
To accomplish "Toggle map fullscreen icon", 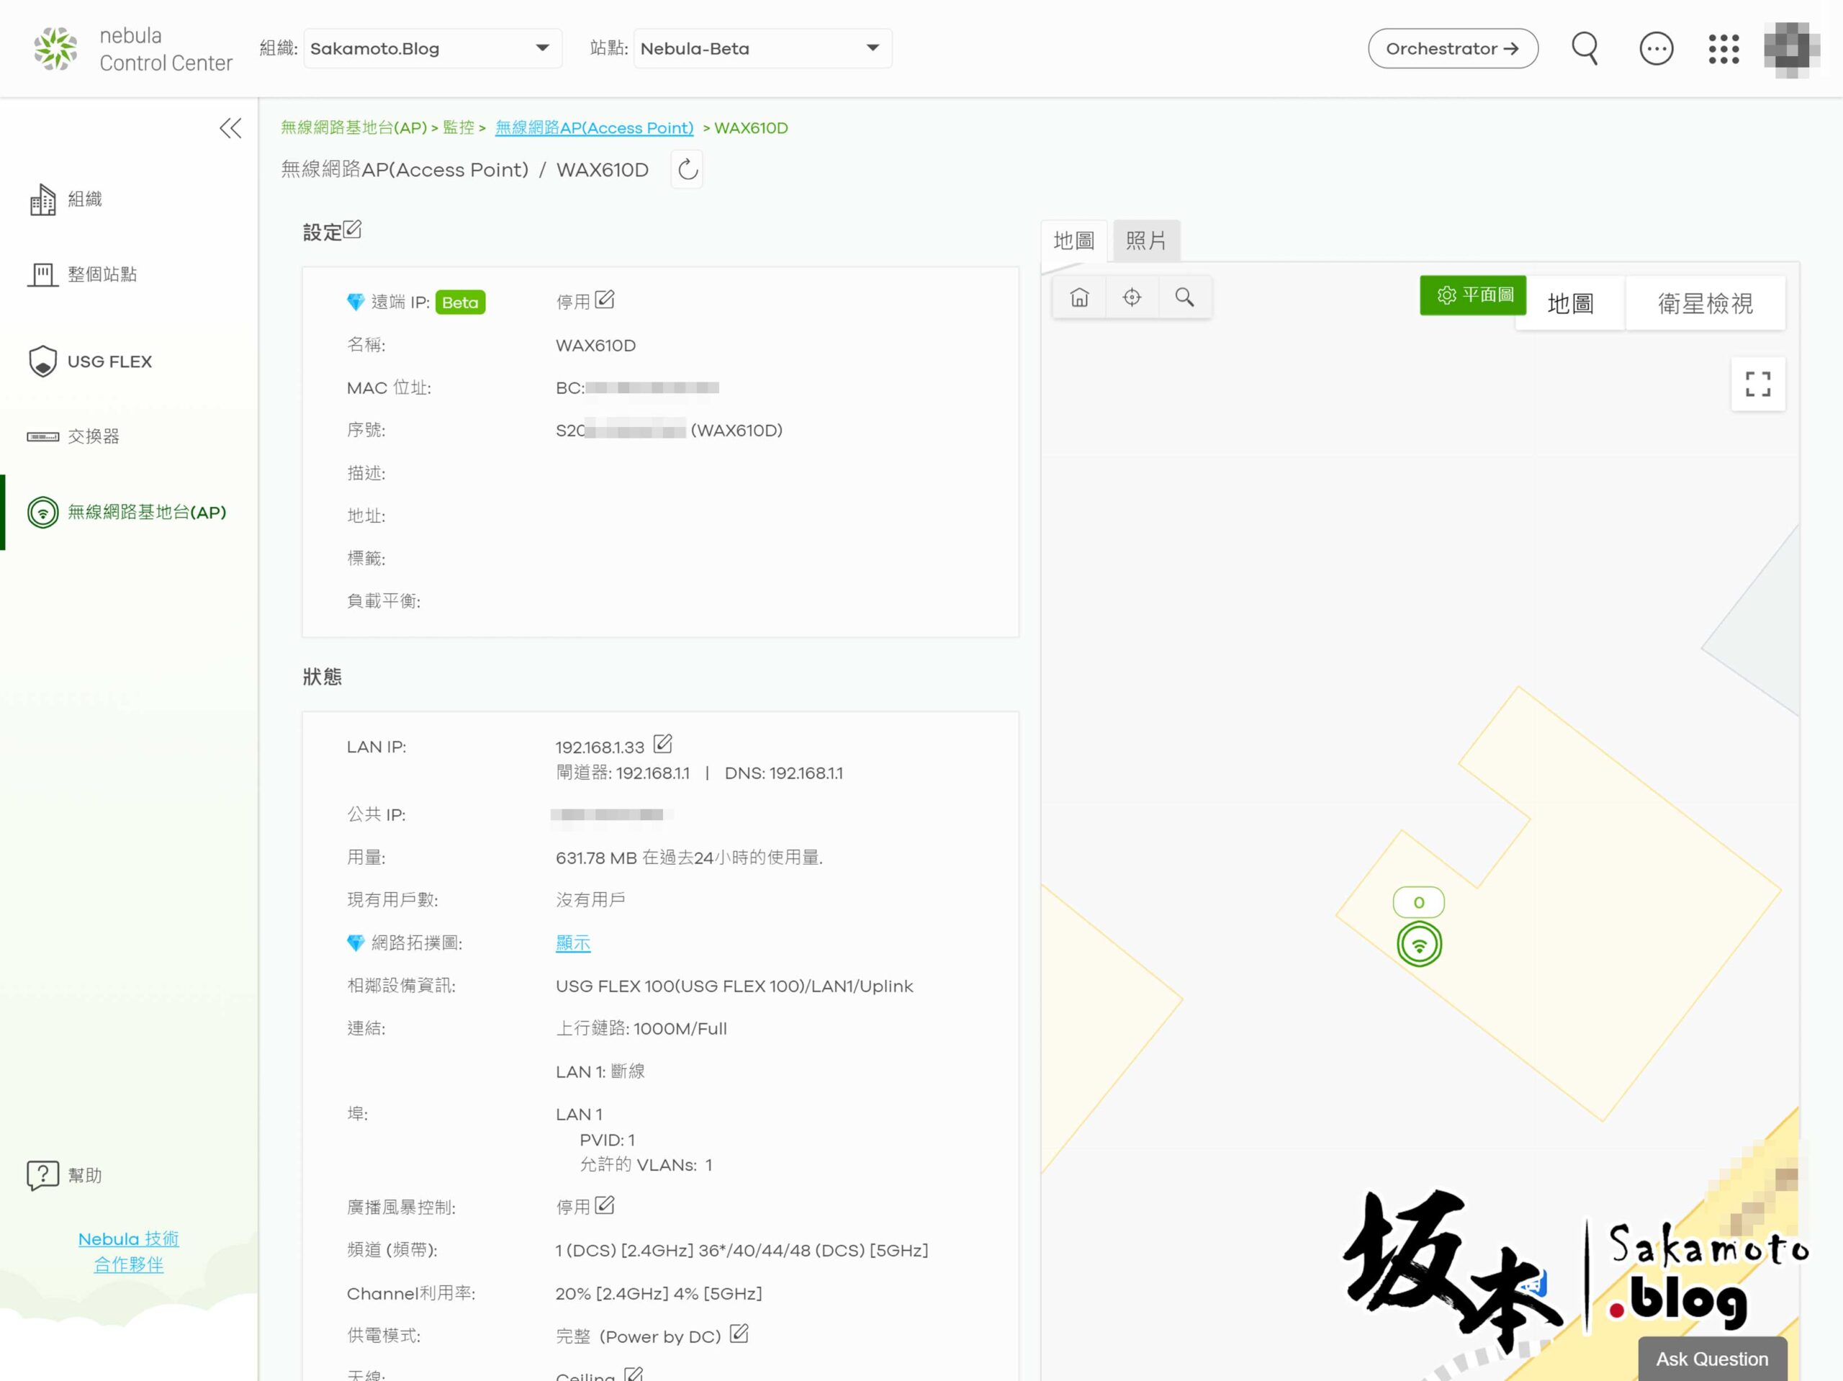I will (1758, 384).
